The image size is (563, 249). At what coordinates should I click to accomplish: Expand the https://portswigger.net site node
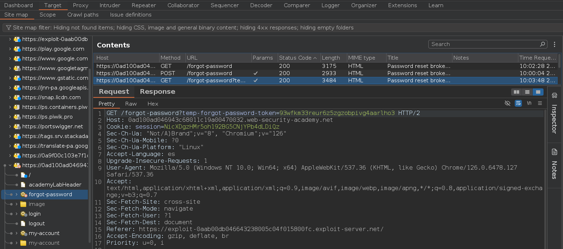pyautogui.click(x=10, y=126)
